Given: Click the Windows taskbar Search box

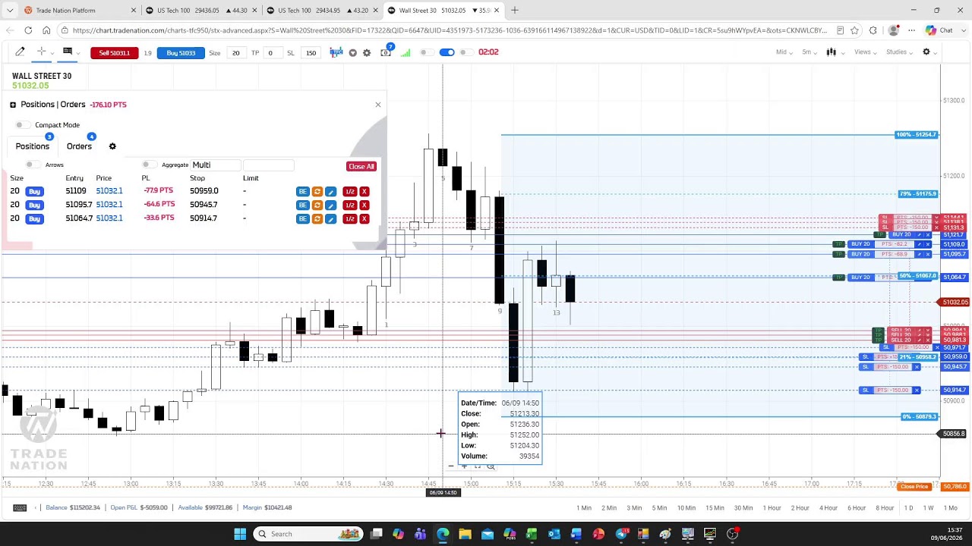Looking at the screenshot, I should coord(308,534).
